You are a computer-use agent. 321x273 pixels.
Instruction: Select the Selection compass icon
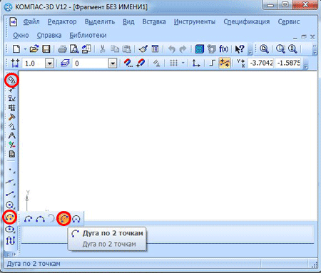tap(11, 135)
